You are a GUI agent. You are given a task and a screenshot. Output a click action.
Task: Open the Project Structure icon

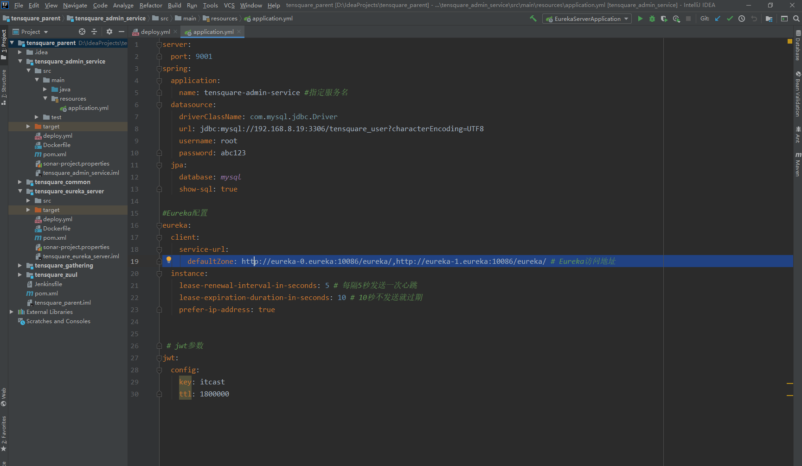click(769, 19)
